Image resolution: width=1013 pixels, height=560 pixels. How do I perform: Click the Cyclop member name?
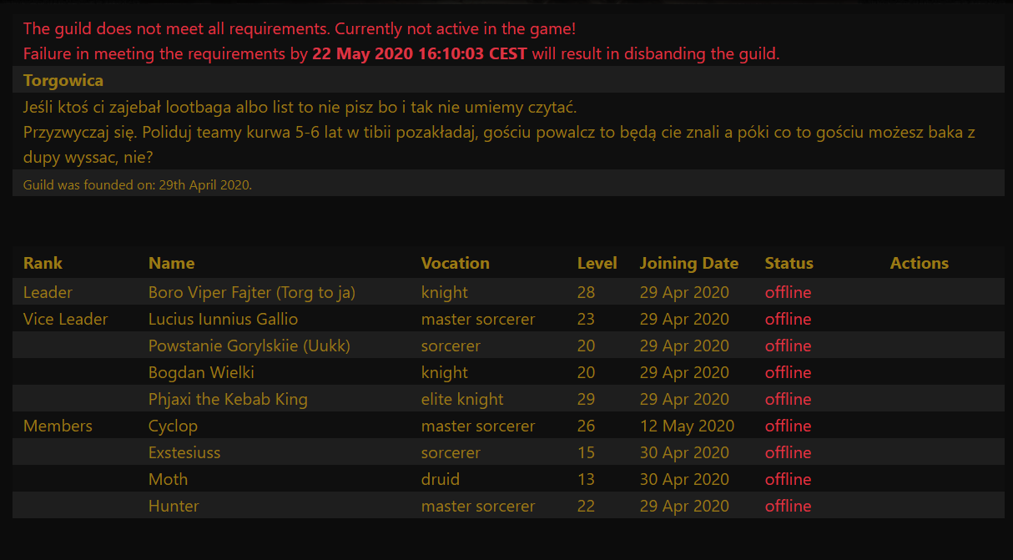(173, 426)
